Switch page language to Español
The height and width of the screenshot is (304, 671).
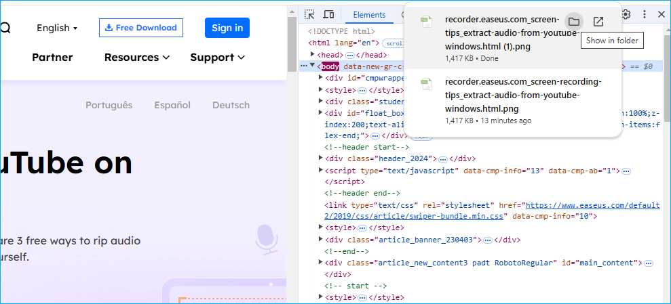pyautogui.click(x=172, y=105)
